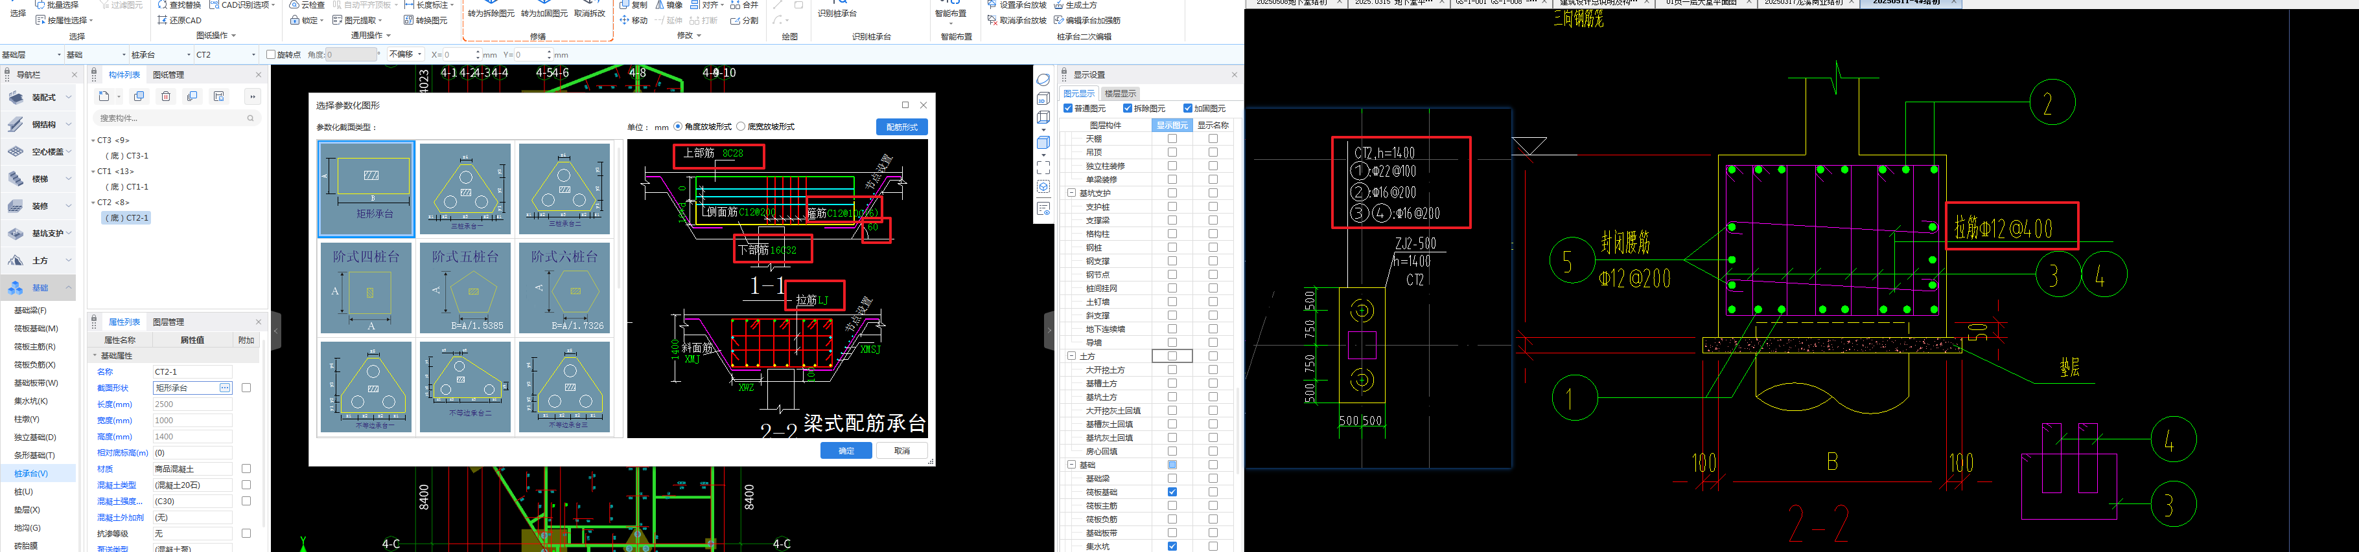Select the (底) CT3-1 tree item
2359x552 pixels.
pyautogui.click(x=126, y=156)
